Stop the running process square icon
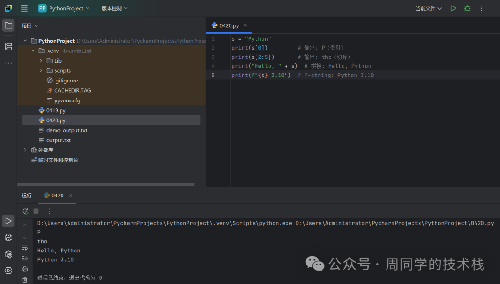 click(36, 211)
